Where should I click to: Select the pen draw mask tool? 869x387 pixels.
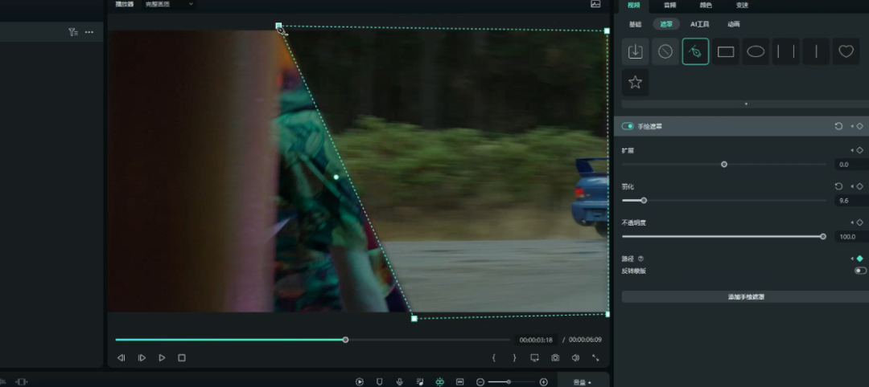click(695, 51)
